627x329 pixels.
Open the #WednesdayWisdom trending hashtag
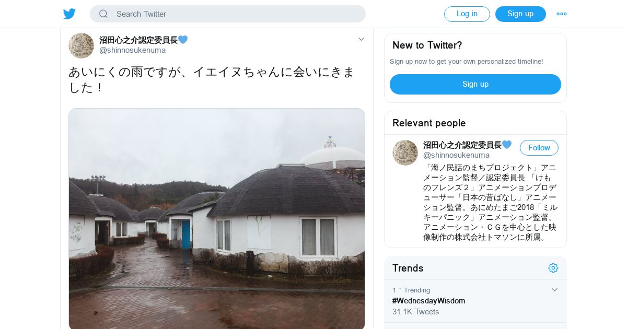428,301
